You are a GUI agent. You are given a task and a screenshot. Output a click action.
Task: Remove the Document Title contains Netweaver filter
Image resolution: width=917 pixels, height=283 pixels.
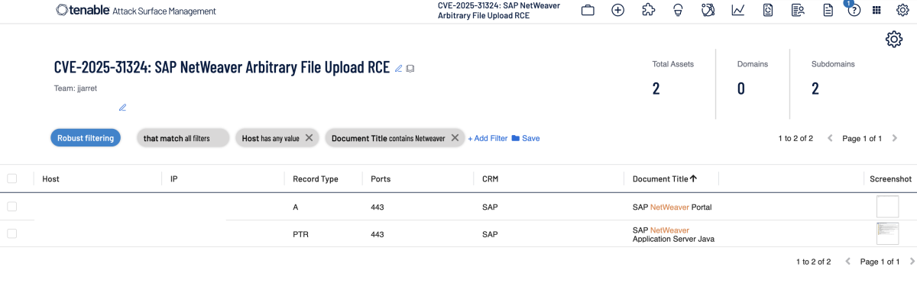(x=454, y=138)
